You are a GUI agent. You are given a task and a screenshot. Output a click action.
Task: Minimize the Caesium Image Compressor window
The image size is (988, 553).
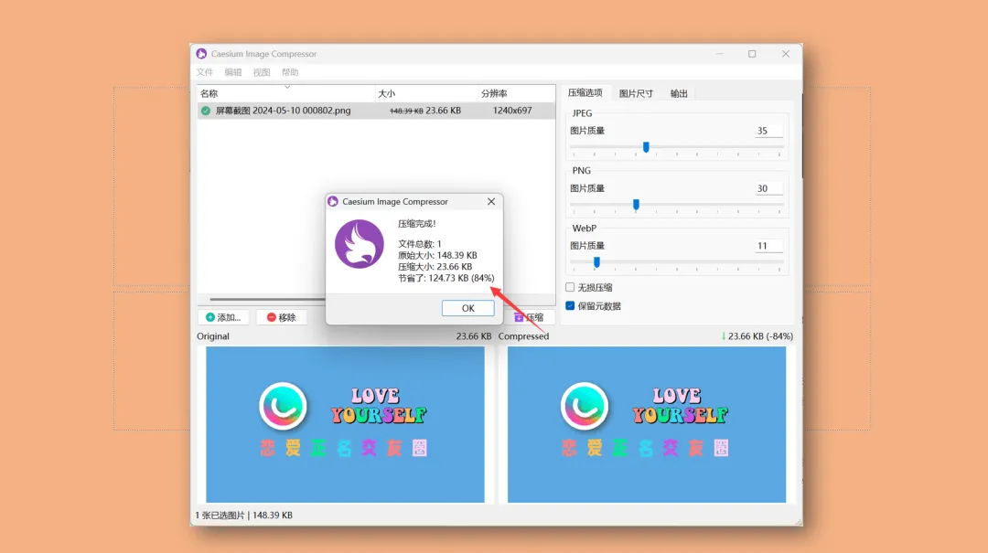tap(719, 54)
